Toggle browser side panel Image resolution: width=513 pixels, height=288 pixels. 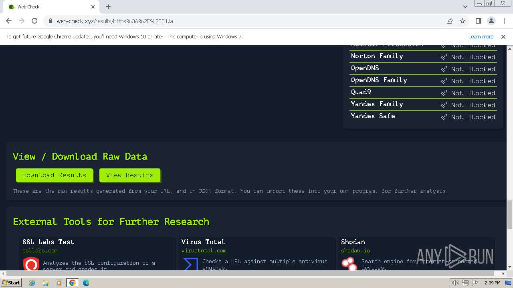478,21
